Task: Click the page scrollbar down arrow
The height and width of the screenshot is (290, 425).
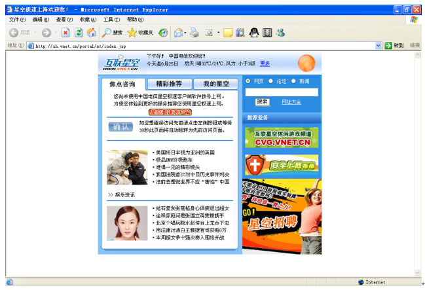Action: 417,273
